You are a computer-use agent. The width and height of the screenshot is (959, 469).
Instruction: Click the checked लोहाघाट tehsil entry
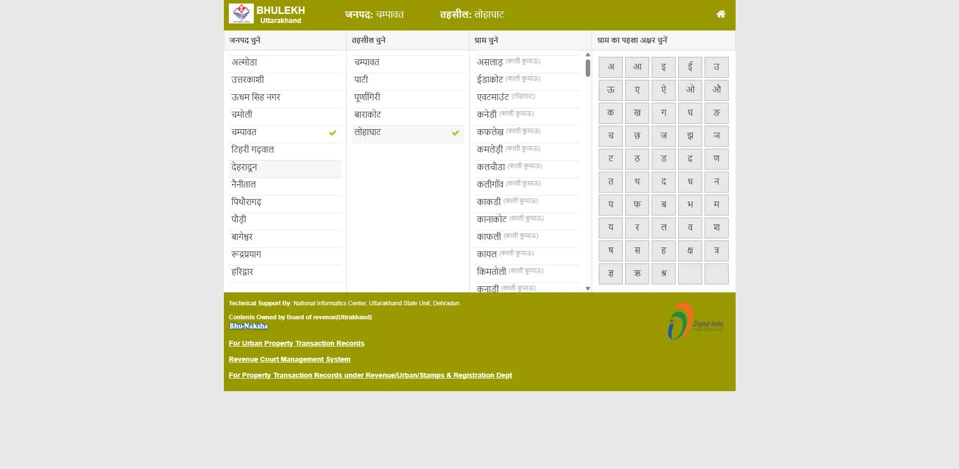(x=407, y=132)
